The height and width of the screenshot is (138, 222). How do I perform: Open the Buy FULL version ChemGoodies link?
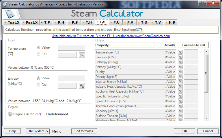pos(111,36)
